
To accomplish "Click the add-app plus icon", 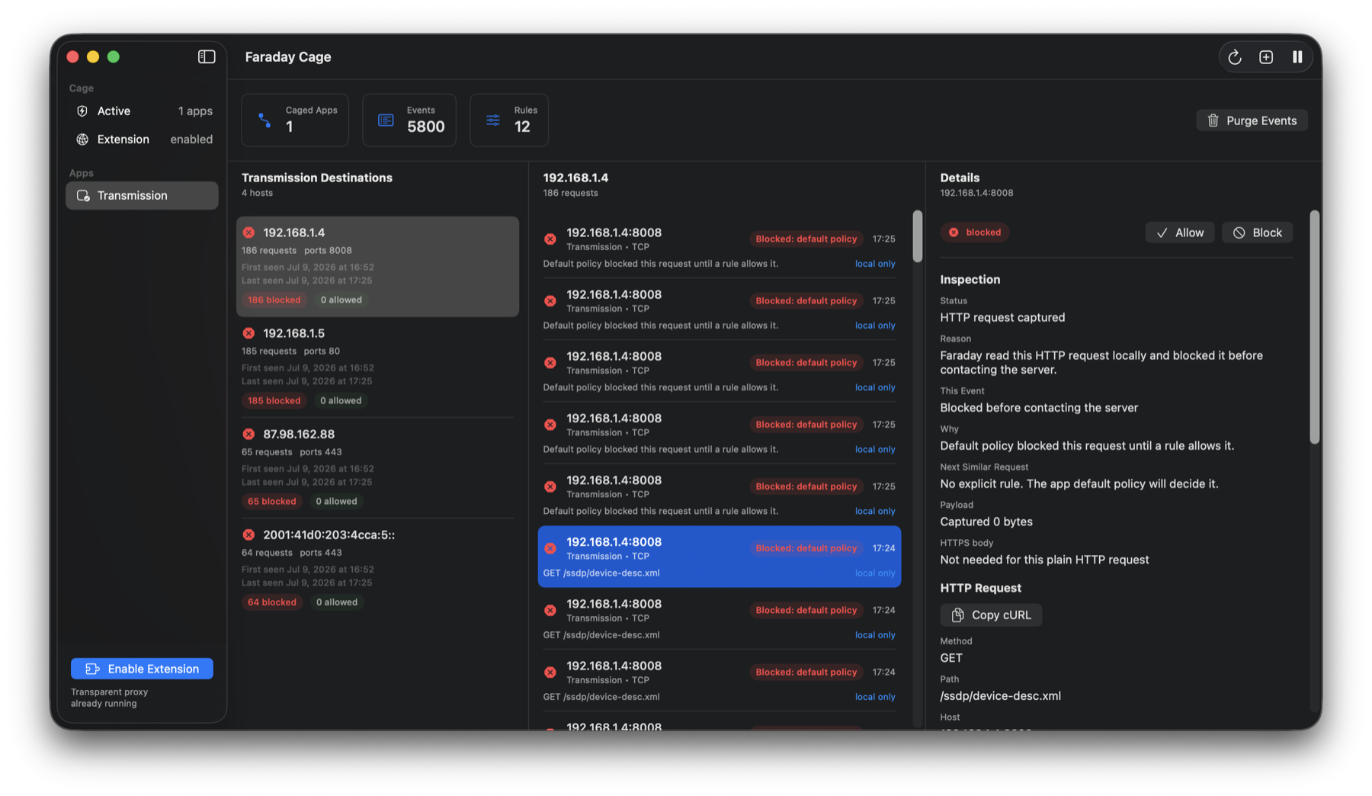I will coord(1266,56).
